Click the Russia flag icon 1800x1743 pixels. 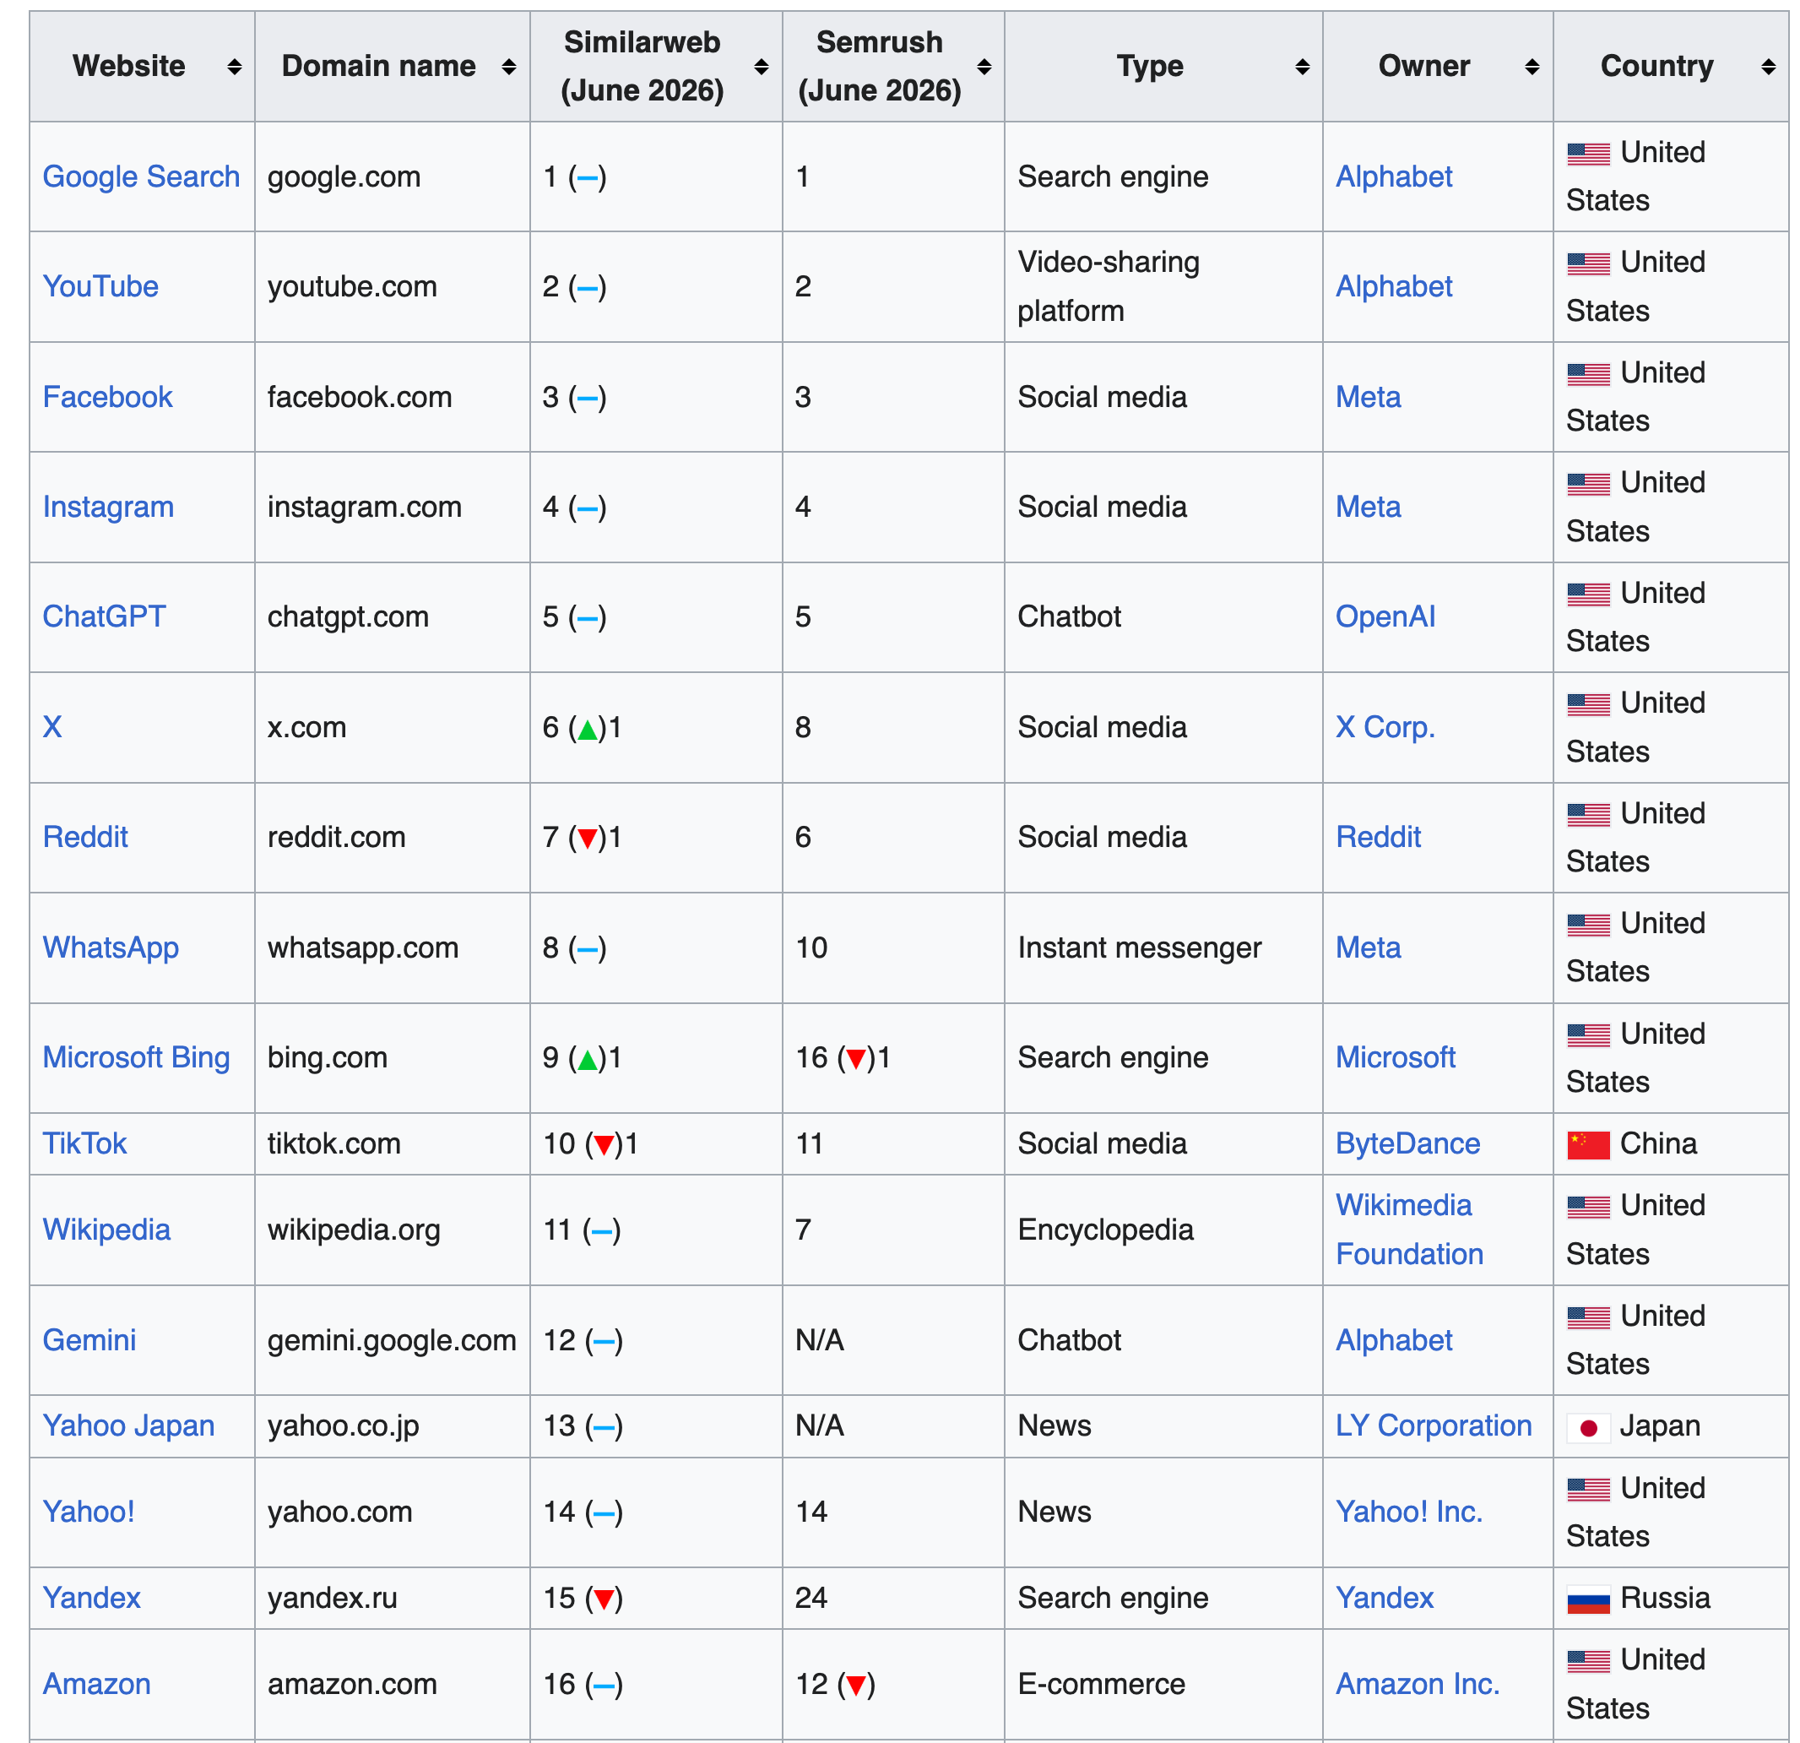[1589, 1599]
